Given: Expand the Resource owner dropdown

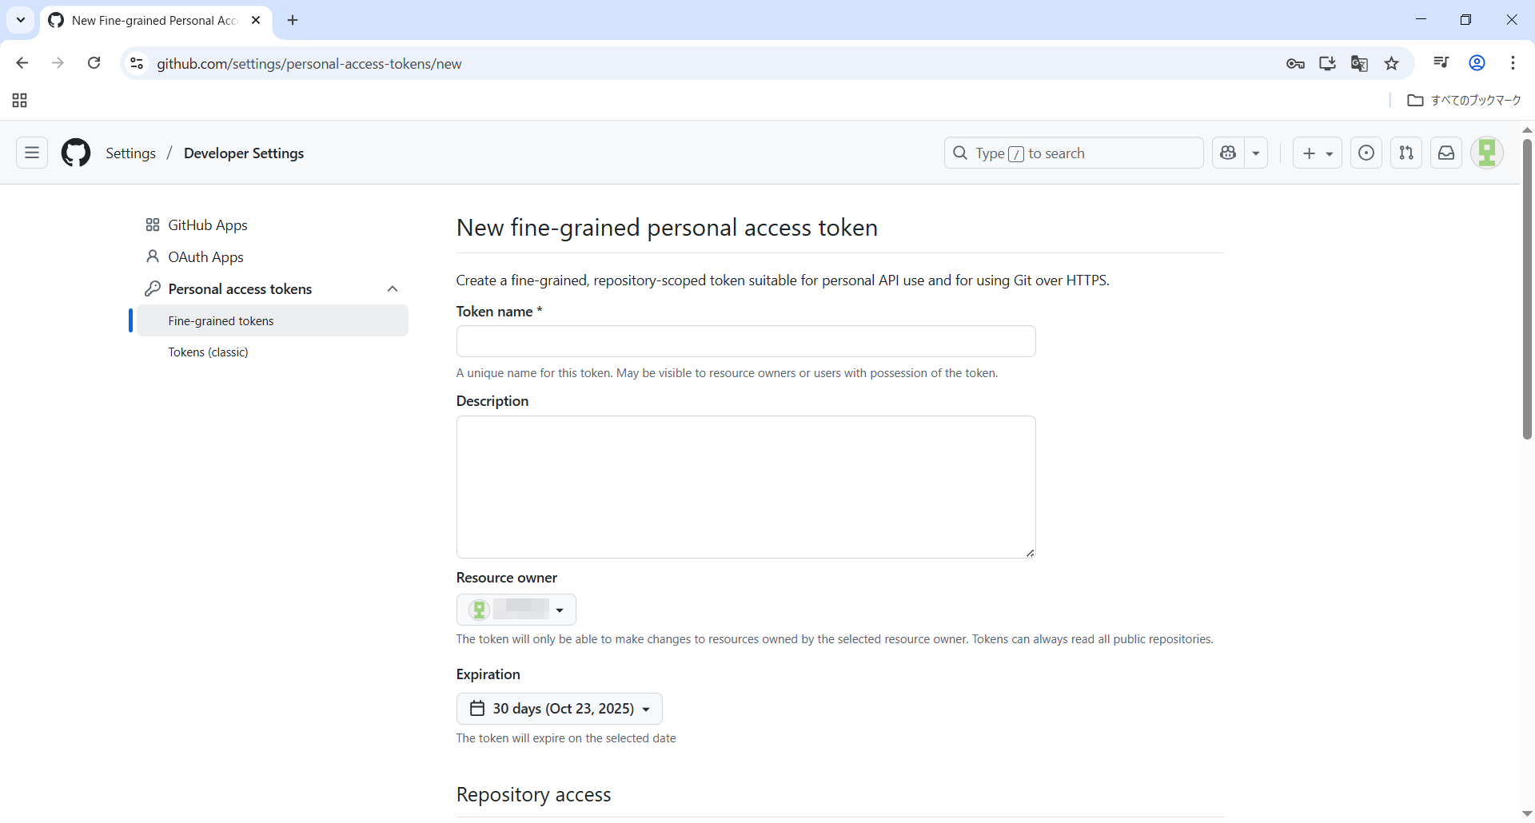Looking at the screenshot, I should [x=516, y=610].
